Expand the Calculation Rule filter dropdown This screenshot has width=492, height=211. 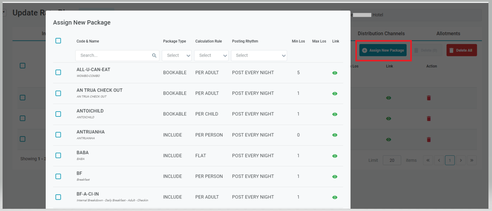[211, 55]
